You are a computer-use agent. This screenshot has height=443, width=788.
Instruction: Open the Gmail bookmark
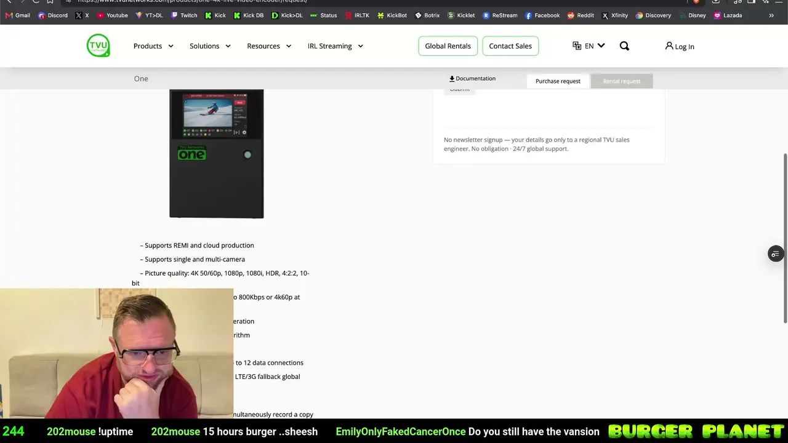click(x=17, y=15)
